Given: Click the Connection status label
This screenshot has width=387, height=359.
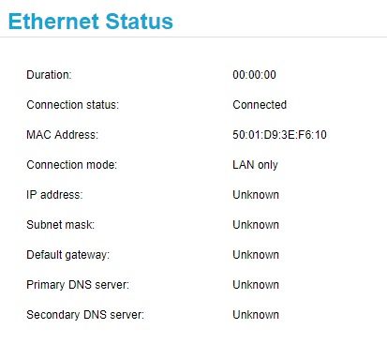Looking at the screenshot, I should click(73, 105).
